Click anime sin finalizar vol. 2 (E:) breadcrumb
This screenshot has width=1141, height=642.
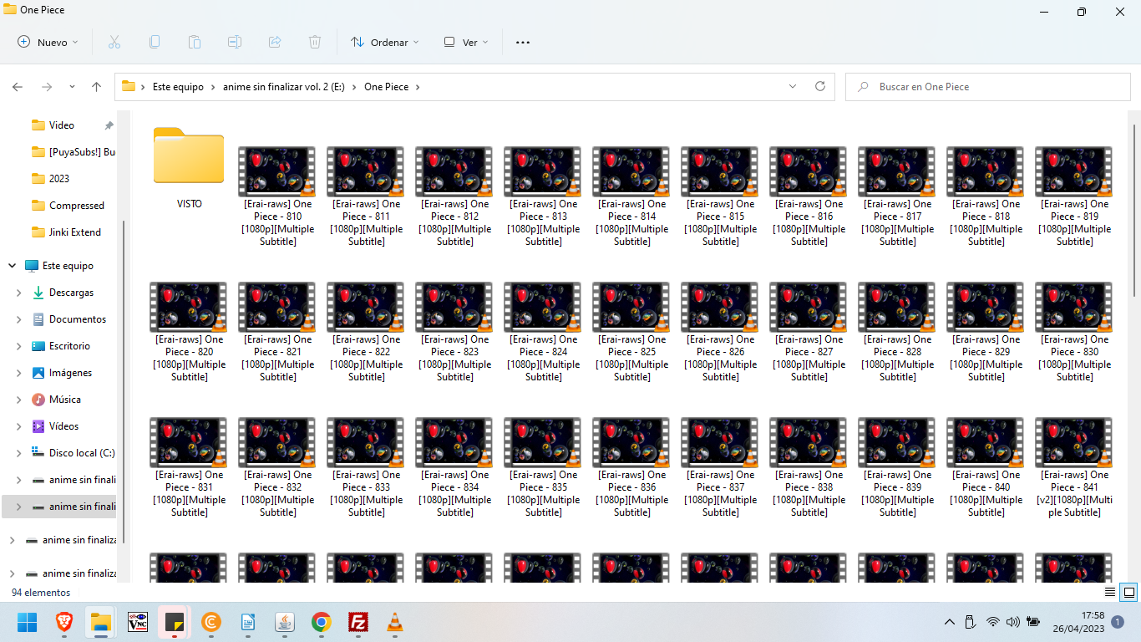tap(284, 87)
